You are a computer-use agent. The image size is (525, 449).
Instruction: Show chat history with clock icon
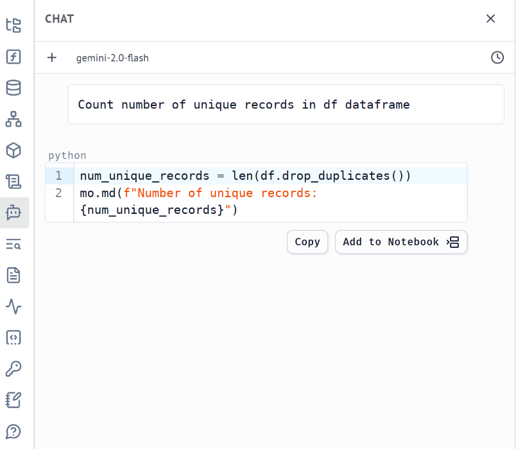(497, 58)
